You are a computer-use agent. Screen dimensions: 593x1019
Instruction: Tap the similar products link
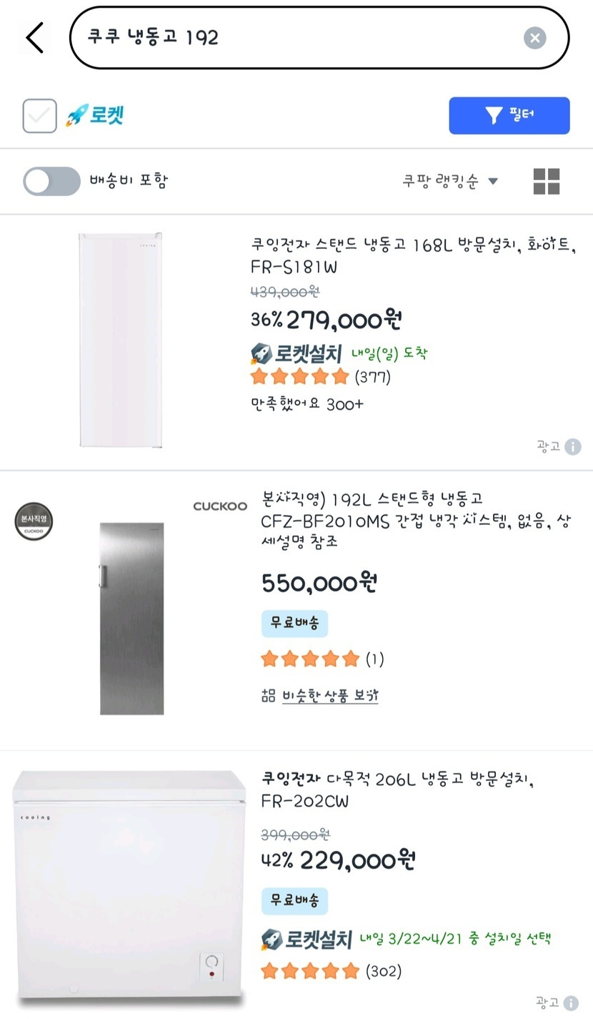tap(329, 696)
